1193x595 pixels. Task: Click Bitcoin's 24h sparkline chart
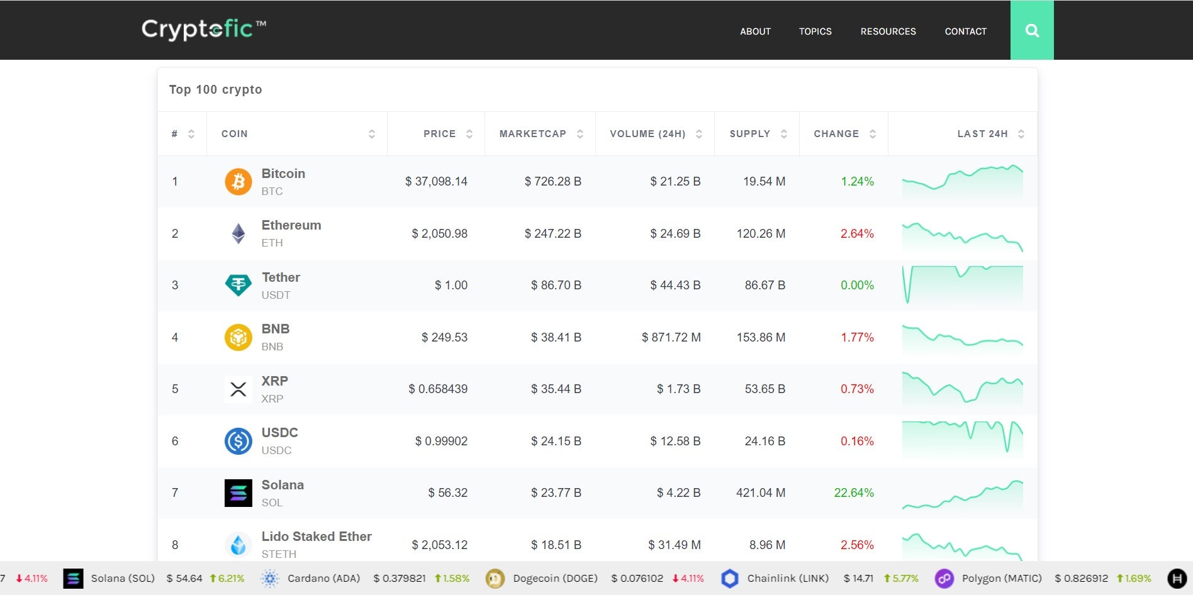963,182
